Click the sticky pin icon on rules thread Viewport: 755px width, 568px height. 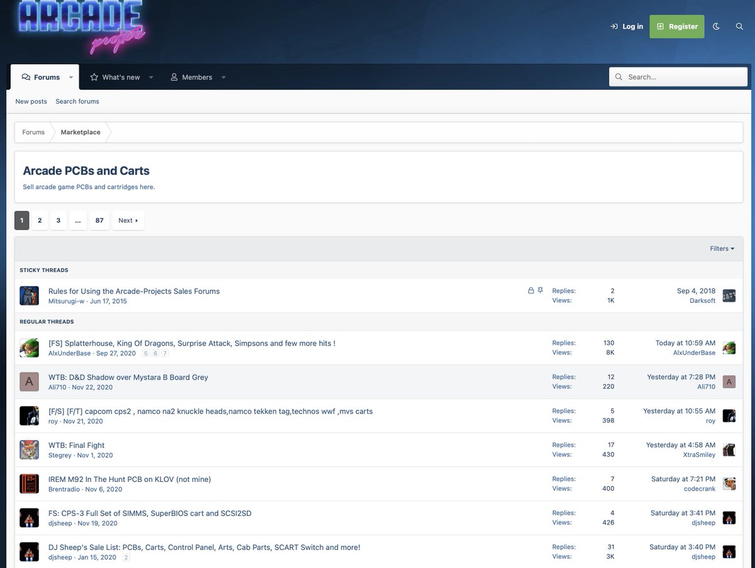click(540, 291)
